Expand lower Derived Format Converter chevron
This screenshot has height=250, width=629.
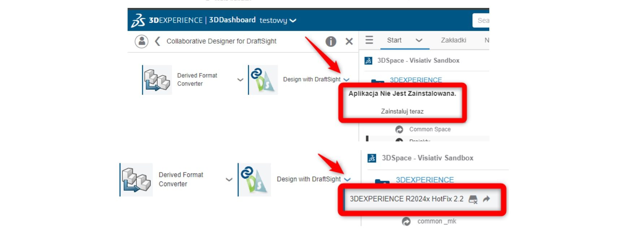[229, 179]
